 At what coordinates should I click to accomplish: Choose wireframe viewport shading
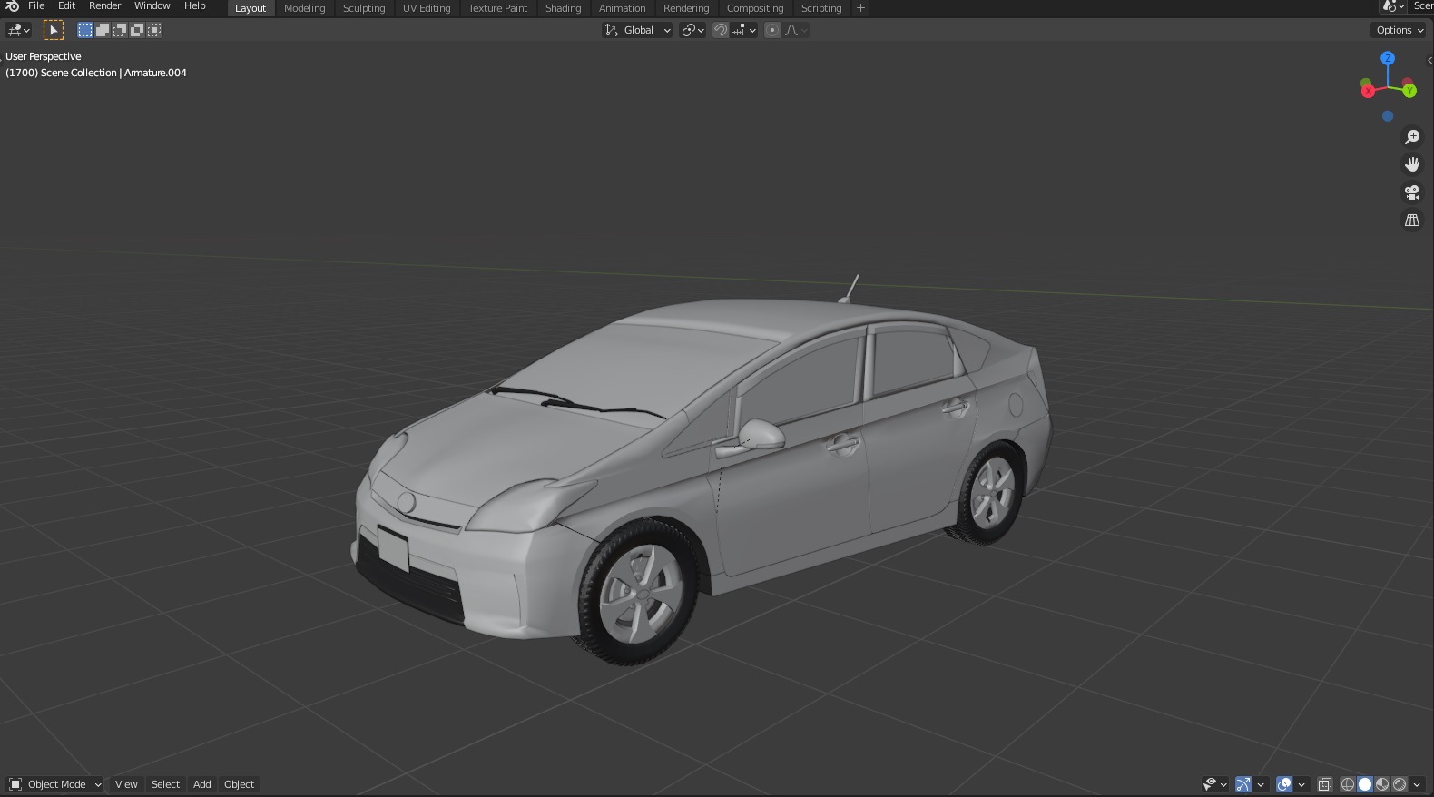pos(1348,784)
